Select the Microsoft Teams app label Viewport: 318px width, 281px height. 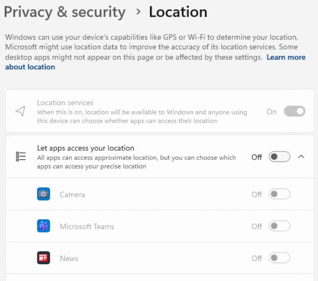[x=87, y=226]
